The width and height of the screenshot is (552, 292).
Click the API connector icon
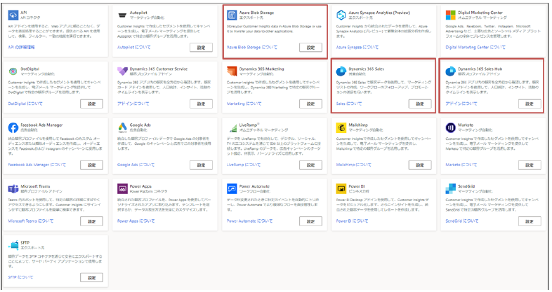coord(13,15)
